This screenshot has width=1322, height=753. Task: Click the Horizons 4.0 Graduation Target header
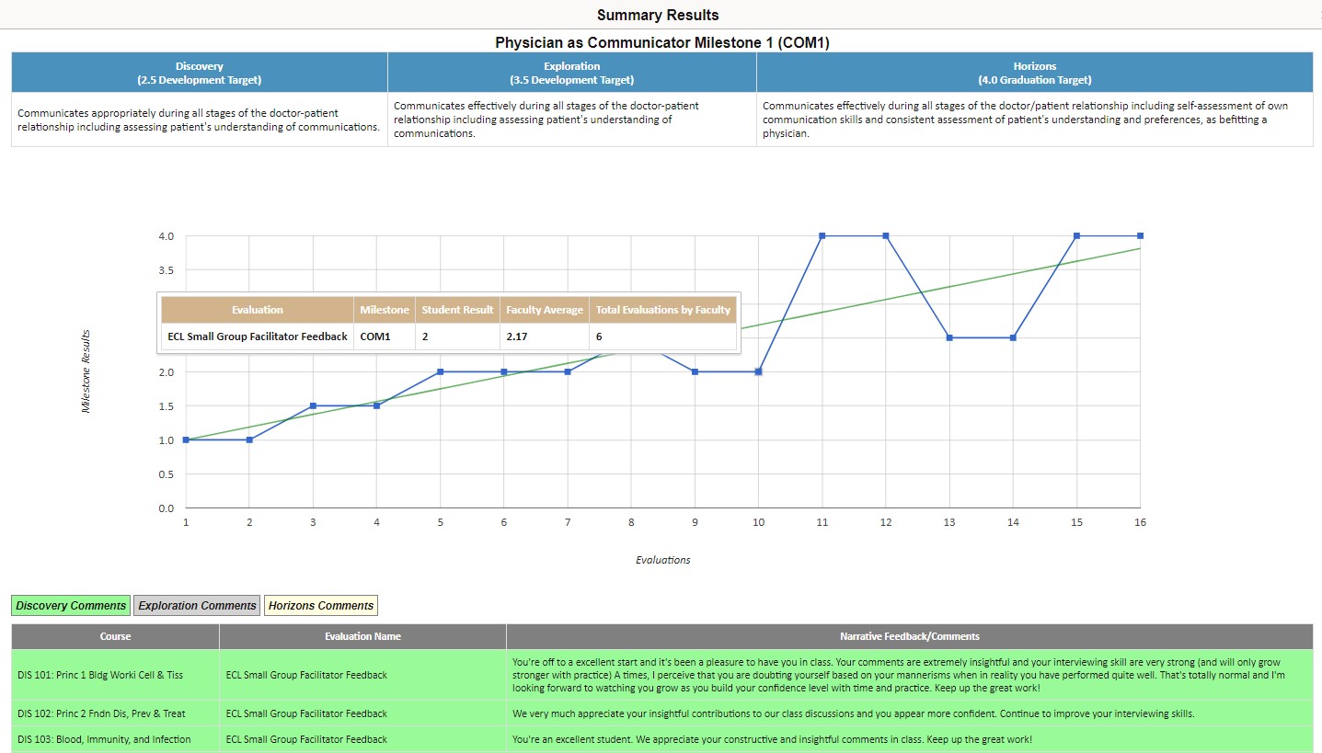[1034, 73]
